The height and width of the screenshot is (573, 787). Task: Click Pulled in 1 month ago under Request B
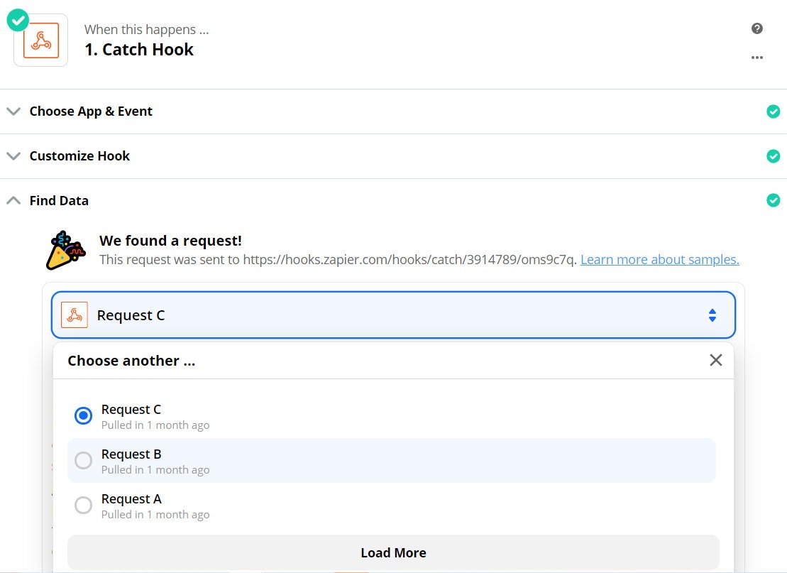(155, 470)
